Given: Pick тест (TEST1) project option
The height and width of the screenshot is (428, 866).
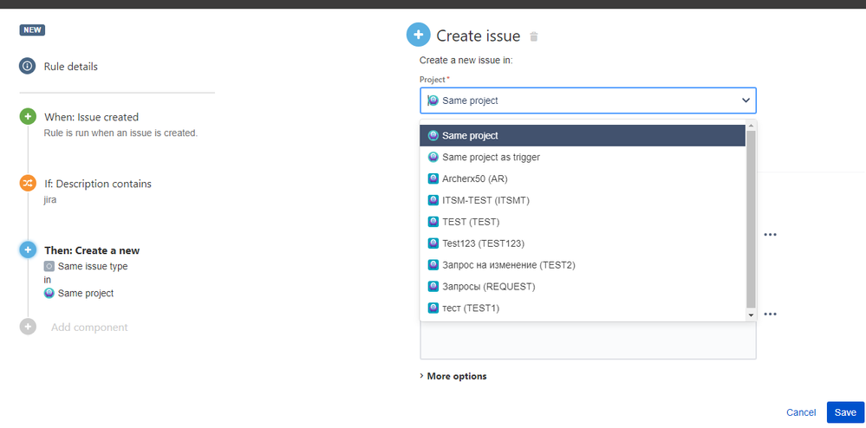Looking at the screenshot, I should [x=583, y=308].
